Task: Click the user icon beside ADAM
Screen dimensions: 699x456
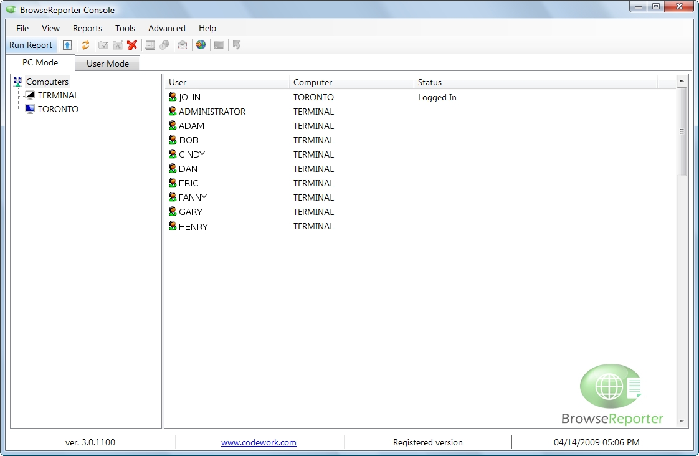Action: click(x=173, y=125)
